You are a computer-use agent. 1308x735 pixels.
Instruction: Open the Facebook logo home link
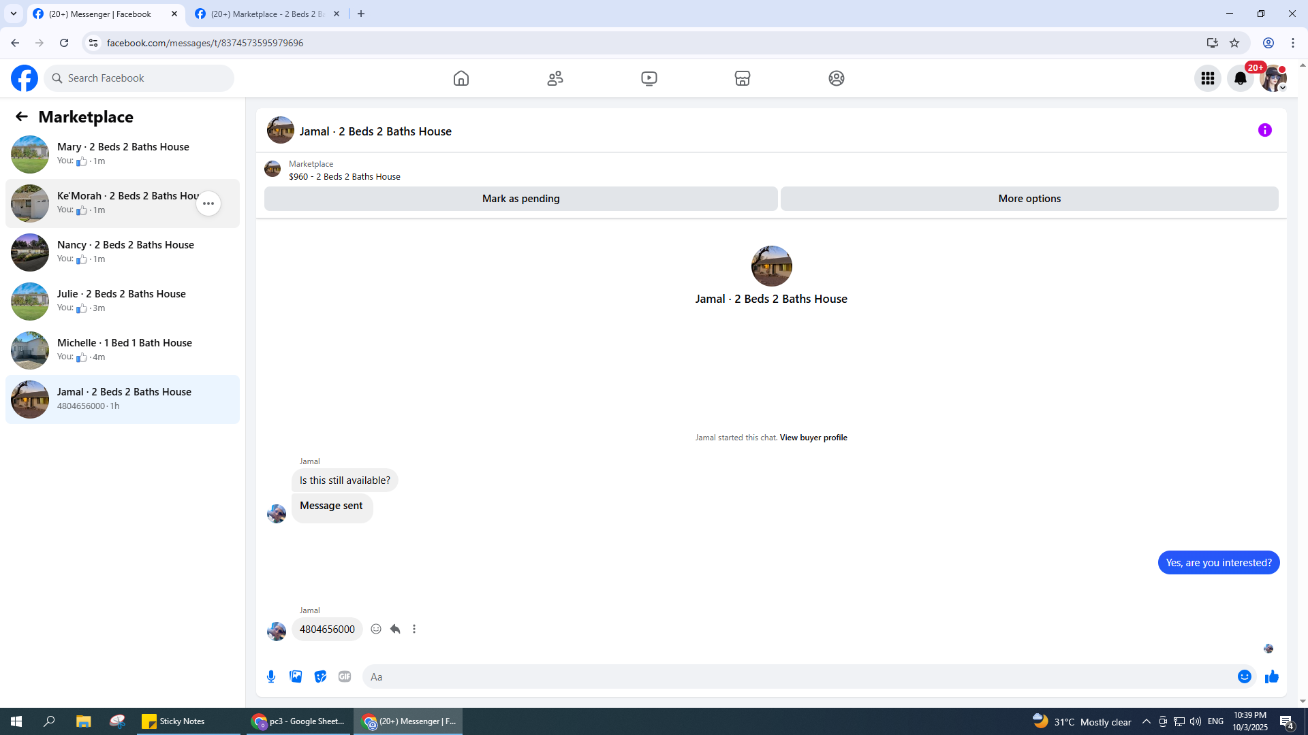(25, 78)
